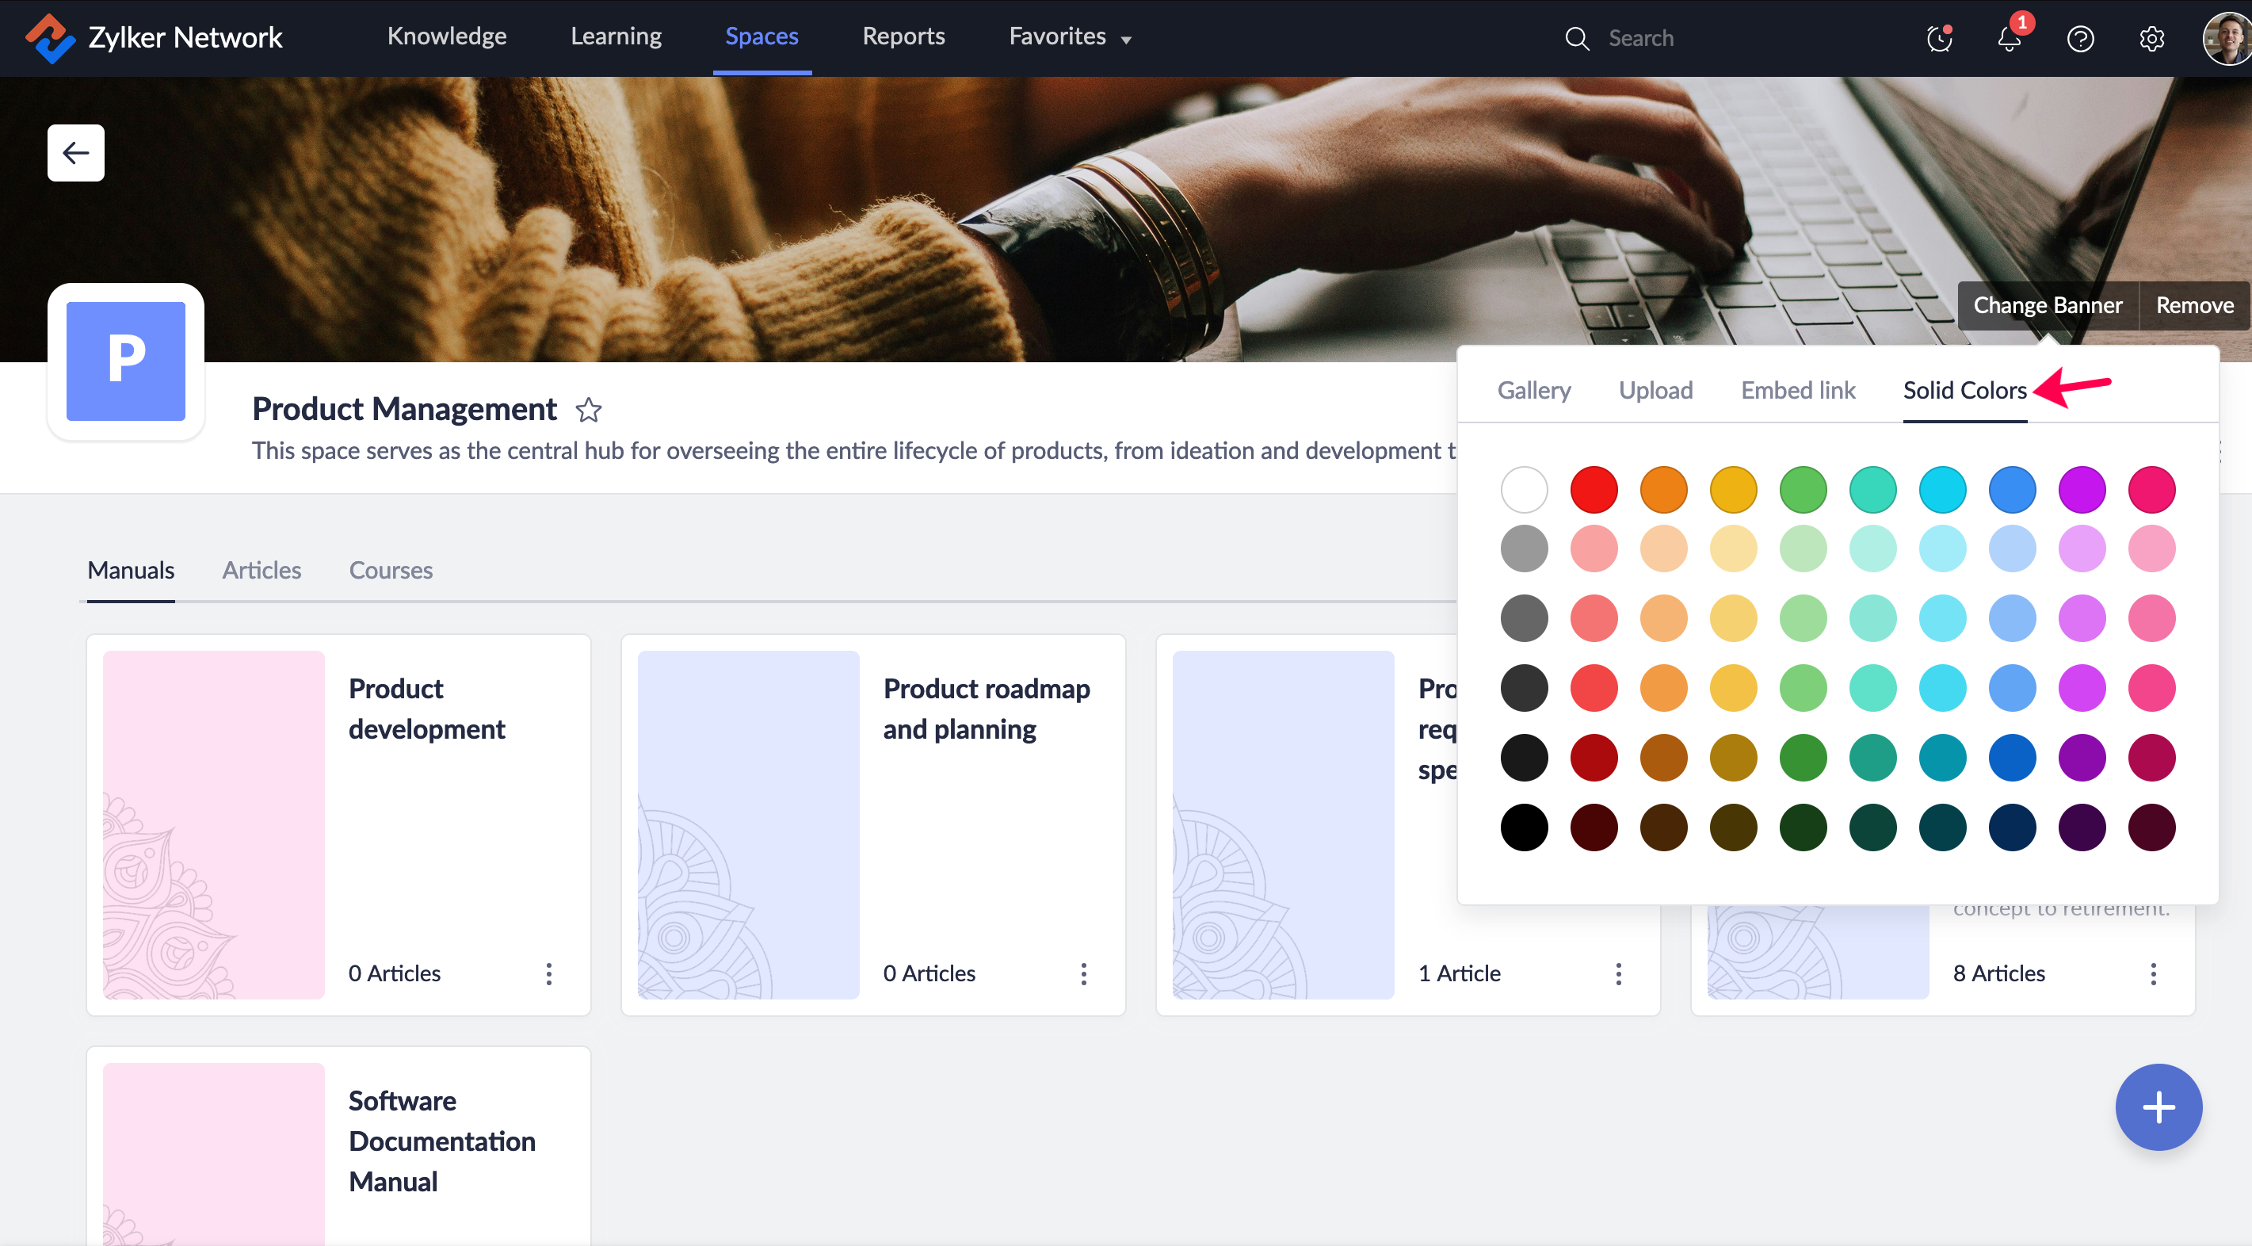Pick the light gray swatch in second row
The image size is (2252, 1246).
[x=1524, y=549]
